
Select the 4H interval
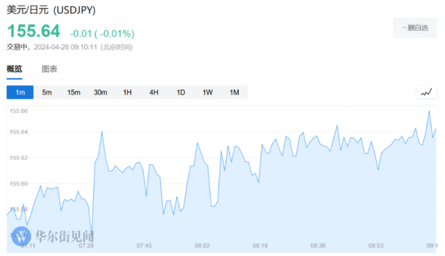point(154,93)
